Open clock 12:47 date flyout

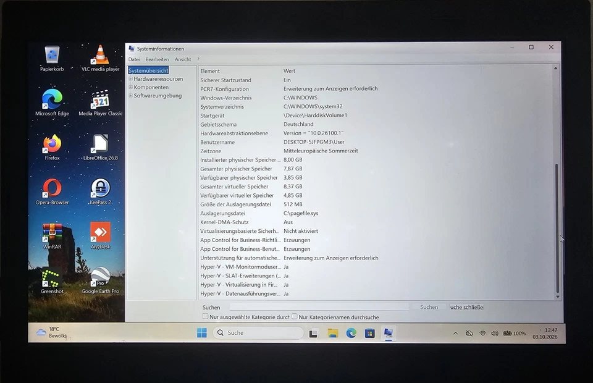[x=545, y=333]
